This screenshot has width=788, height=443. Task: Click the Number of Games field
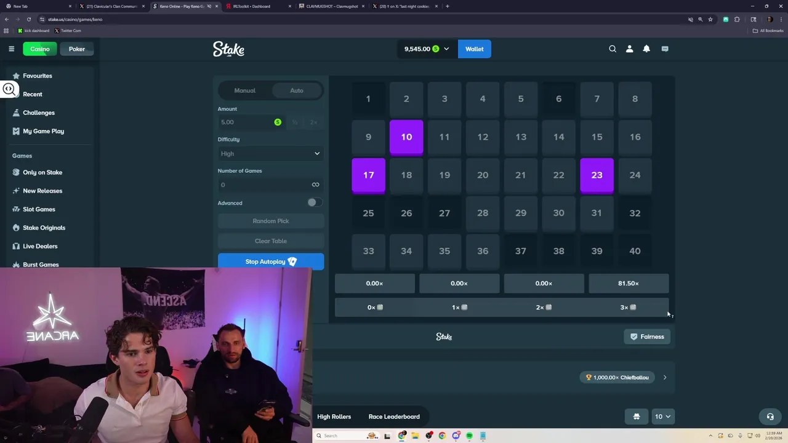(x=271, y=185)
